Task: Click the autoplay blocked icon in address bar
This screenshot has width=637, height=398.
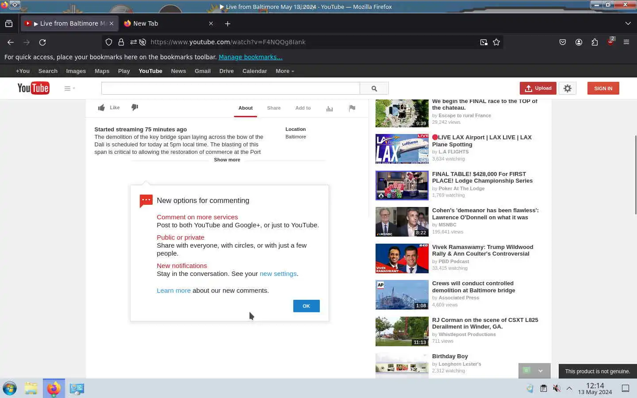Action: 142,42
